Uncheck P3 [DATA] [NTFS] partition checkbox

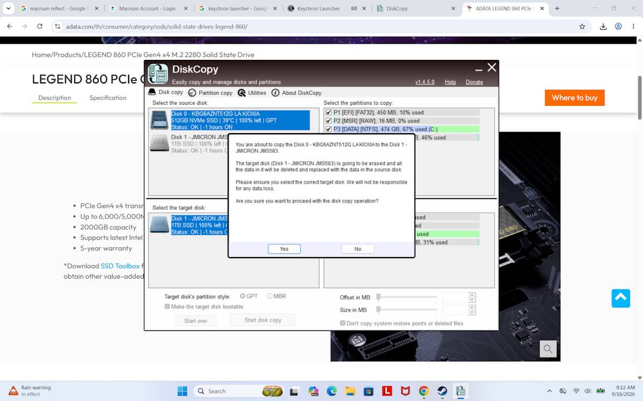click(x=328, y=129)
